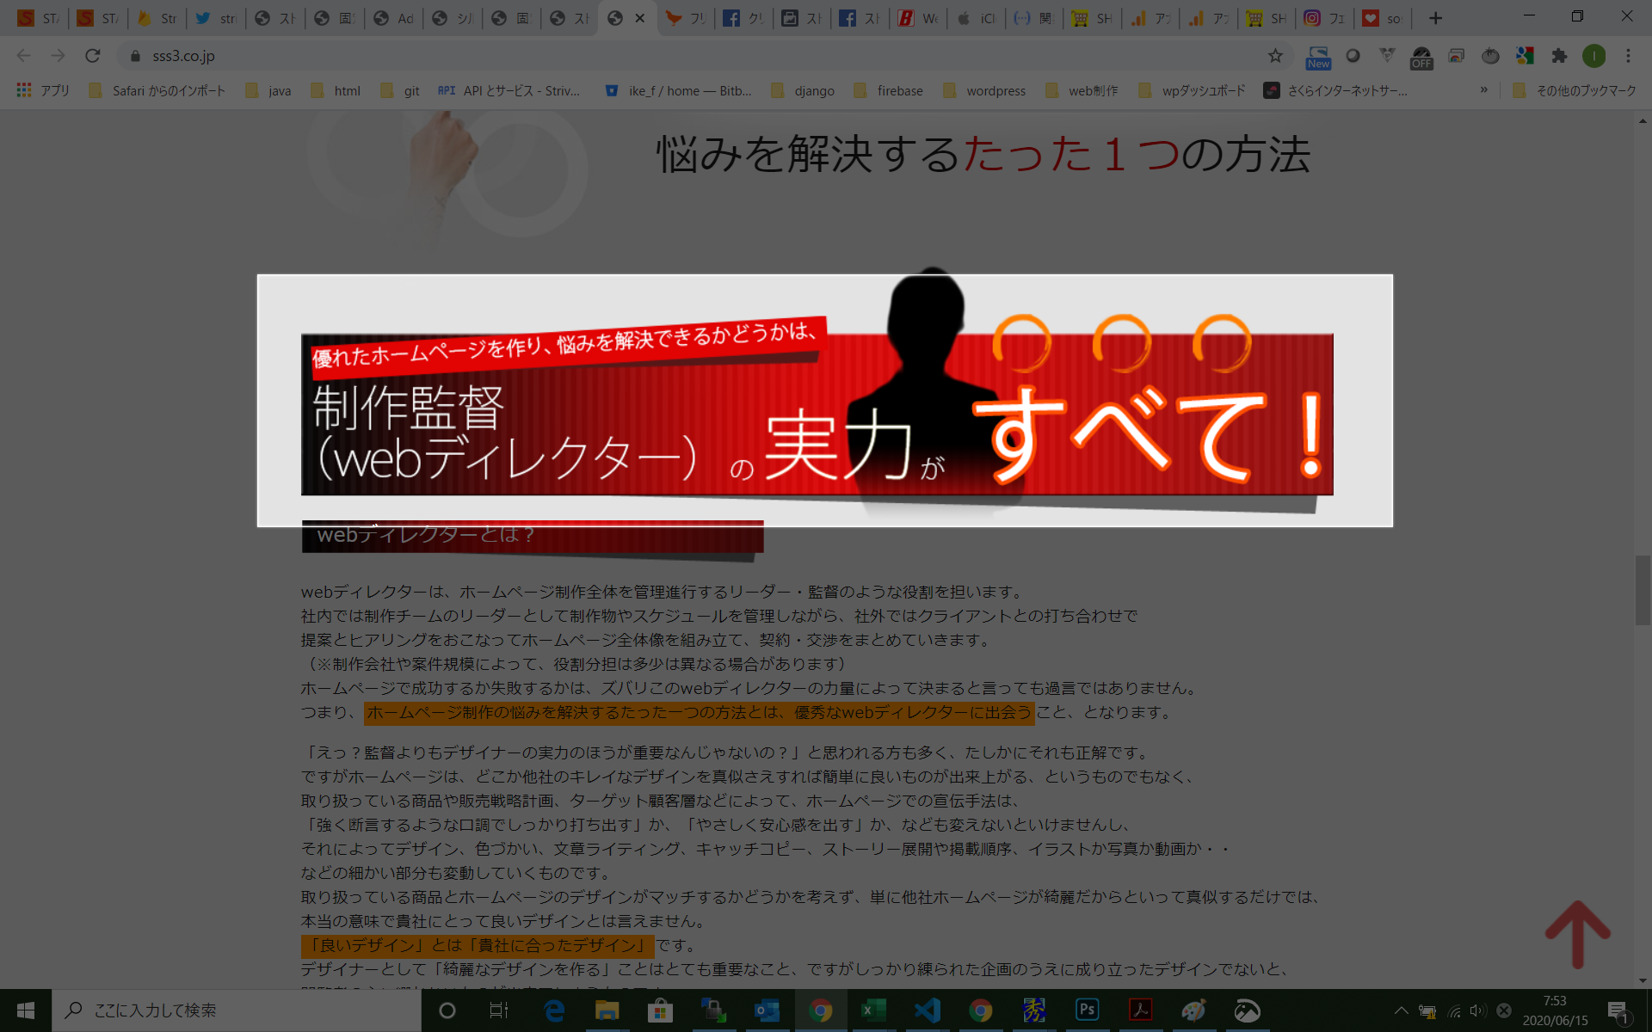Open Visual Studio Code from the taskbar
This screenshot has height=1032, width=1652.
pyautogui.click(x=928, y=1010)
